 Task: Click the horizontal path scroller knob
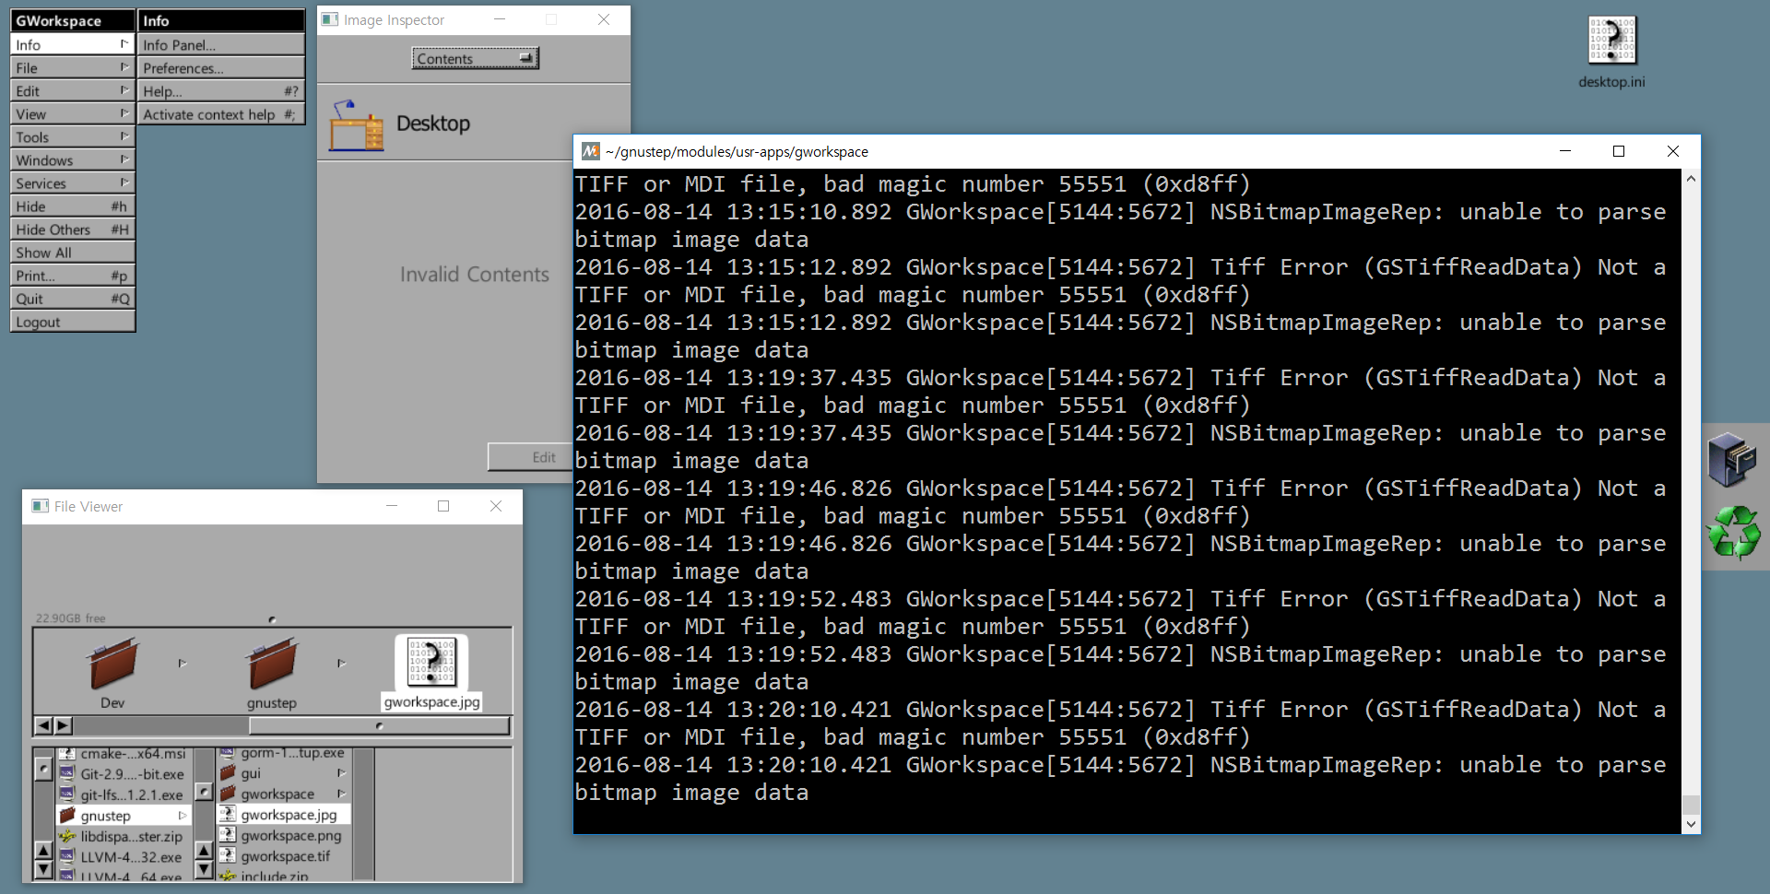pyautogui.click(x=379, y=725)
